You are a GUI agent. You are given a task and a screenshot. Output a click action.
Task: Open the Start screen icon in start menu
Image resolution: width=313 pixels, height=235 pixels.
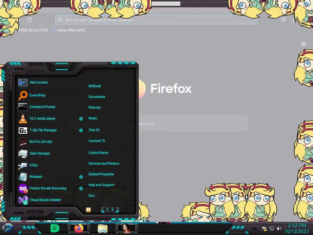(x=23, y=83)
